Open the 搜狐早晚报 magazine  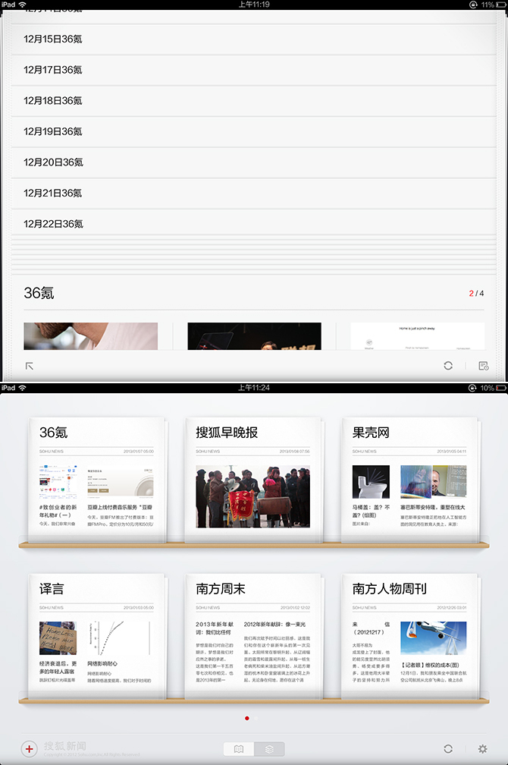(x=253, y=480)
